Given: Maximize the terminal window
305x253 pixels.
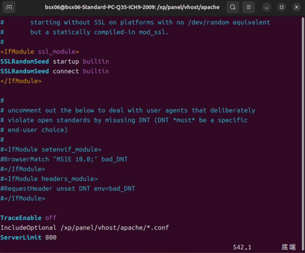Looking at the screenshot, I should [282, 7].
